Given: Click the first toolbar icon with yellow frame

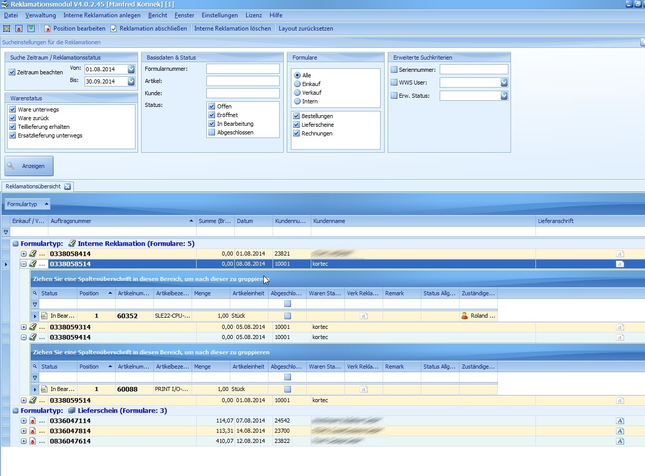Looking at the screenshot, I should [x=7, y=29].
